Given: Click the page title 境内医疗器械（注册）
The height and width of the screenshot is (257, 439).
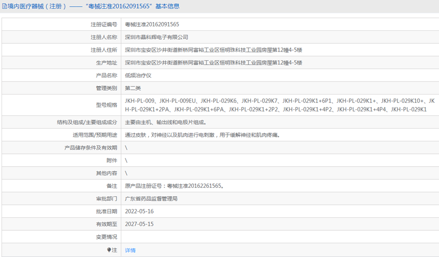Looking at the screenshot, I should (37, 6).
